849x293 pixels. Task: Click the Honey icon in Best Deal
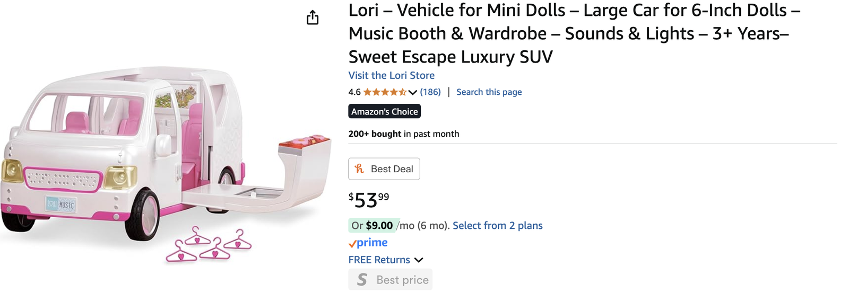(x=360, y=169)
